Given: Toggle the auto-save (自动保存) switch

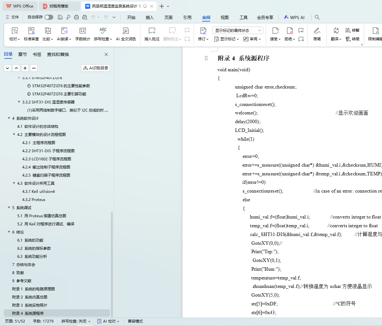Looking at the screenshot, I should (49, 17).
